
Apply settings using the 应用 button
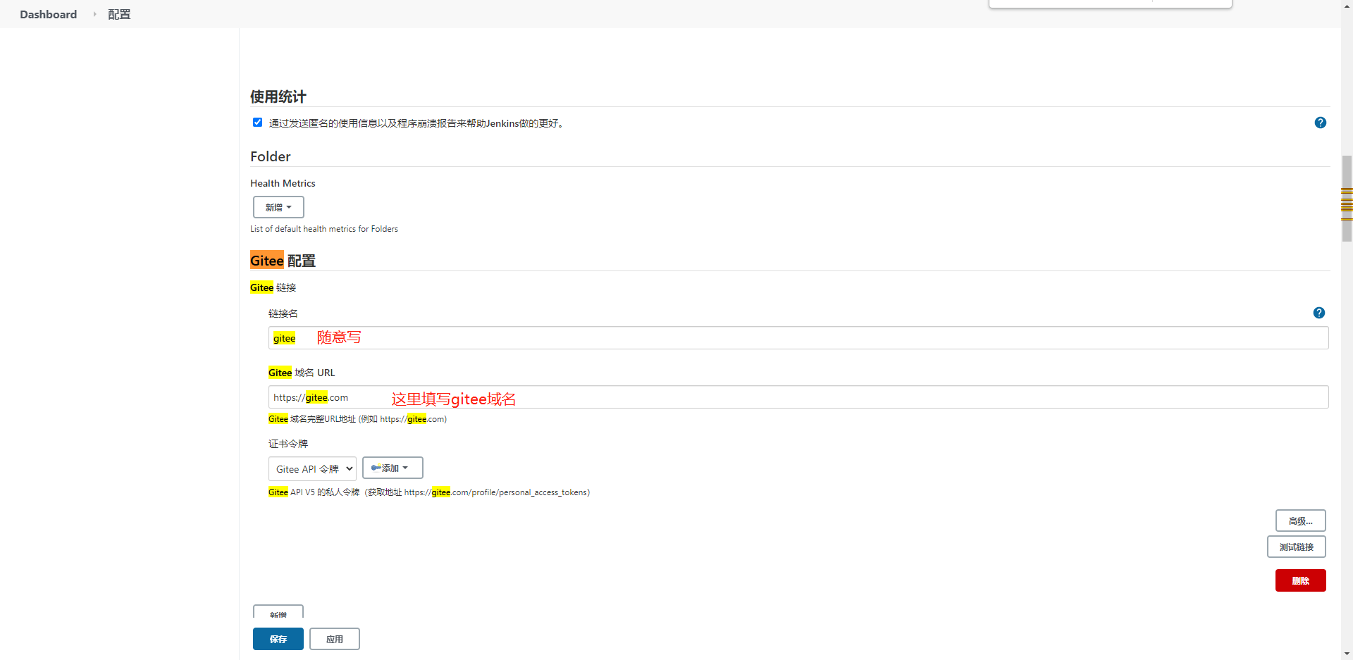pyautogui.click(x=335, y=639)
